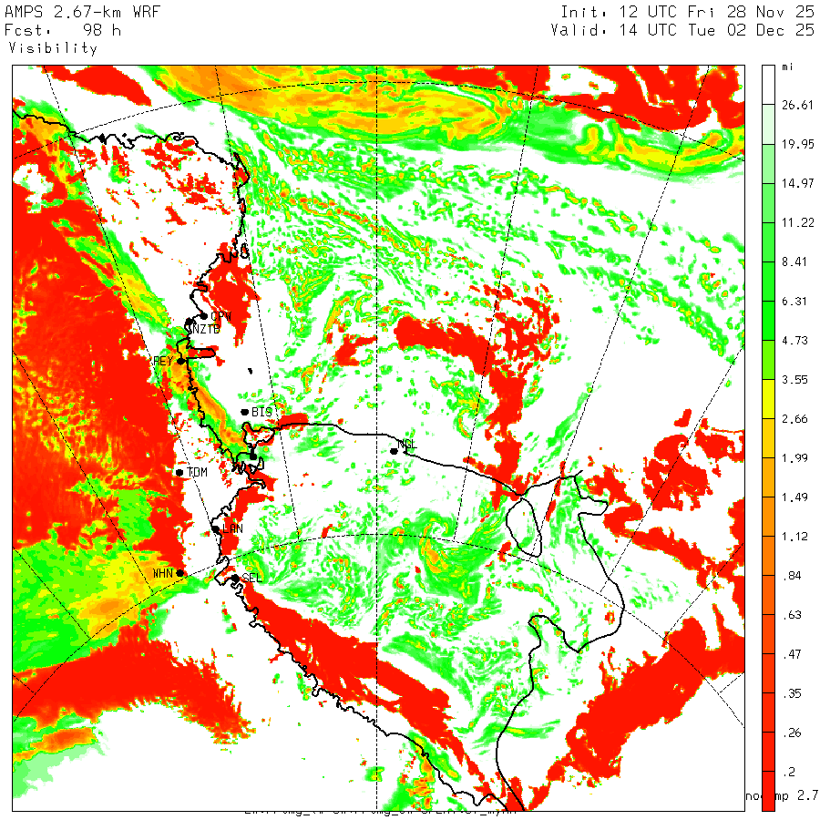The height and width of the screenshot is (820, 820).
Task: Click the .35 color bar value
Action: [792, 693]
